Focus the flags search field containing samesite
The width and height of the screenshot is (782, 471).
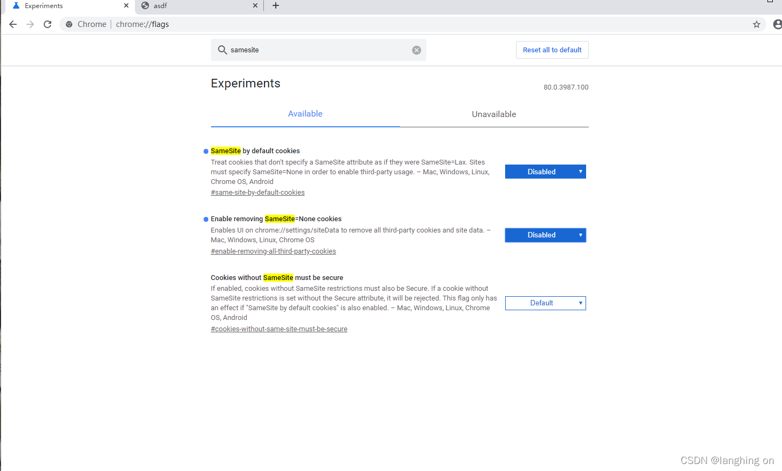coord(318,50)
